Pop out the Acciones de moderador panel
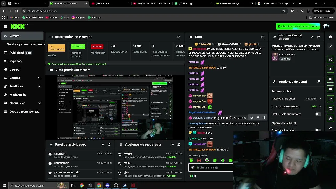This screenshot has height=189, width=336. tap(179, 145)
